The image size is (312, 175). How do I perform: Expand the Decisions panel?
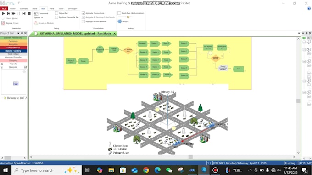(13, 41)
